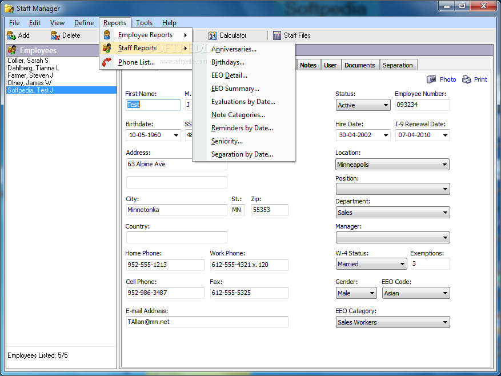Image resolution: width=501 pixels, height=376 pixels.
Task: Select employee Olney, James W
Action: [61, 83]
